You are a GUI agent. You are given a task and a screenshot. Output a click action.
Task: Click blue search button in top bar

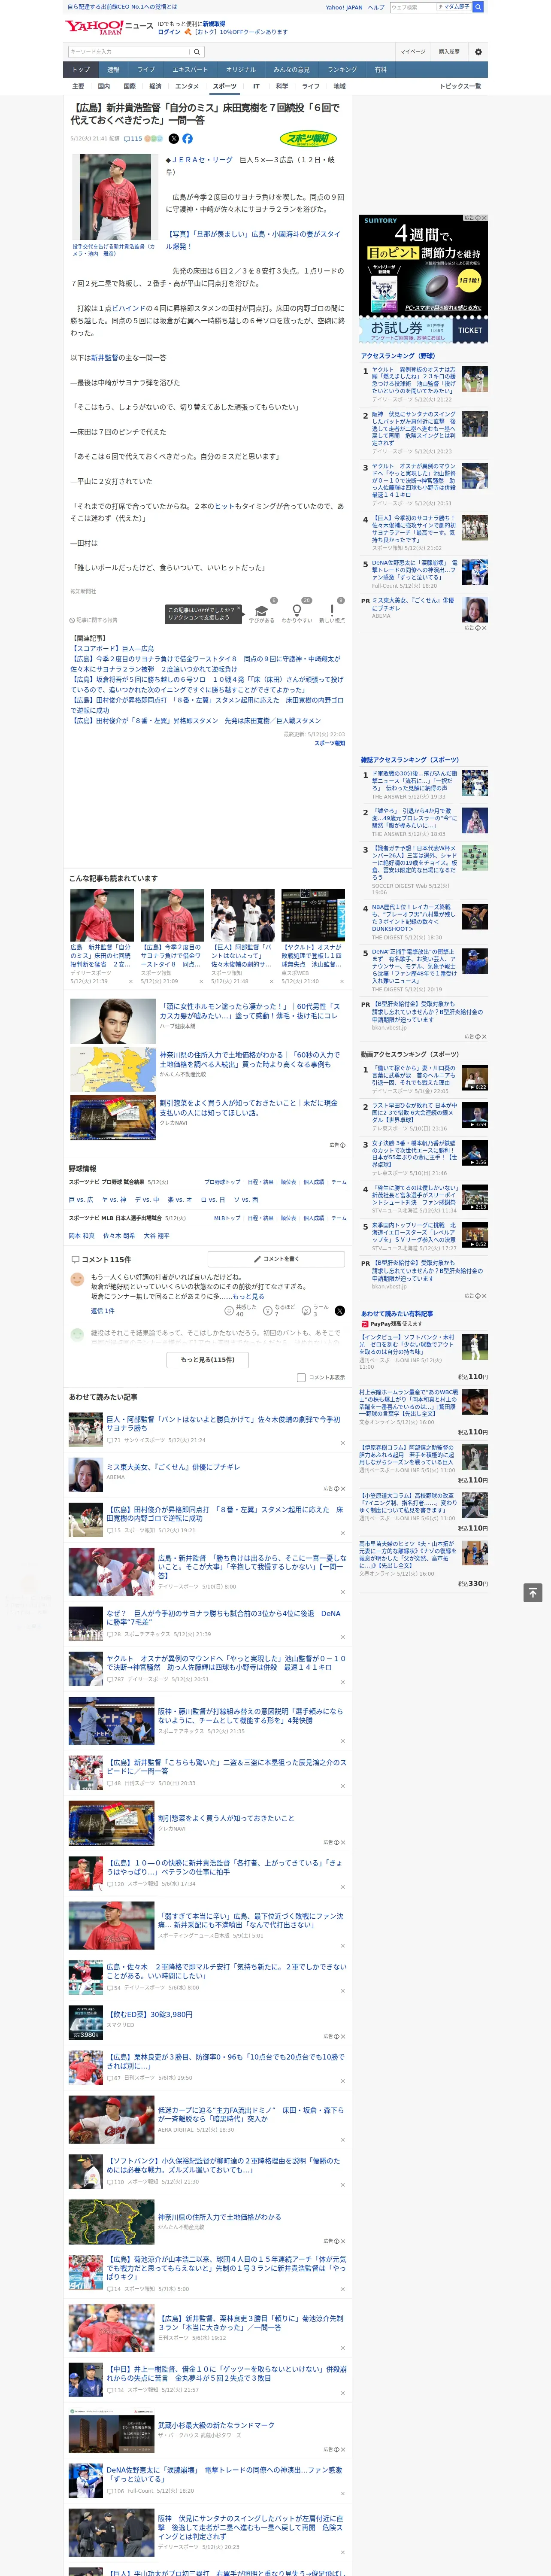[478, 7]
